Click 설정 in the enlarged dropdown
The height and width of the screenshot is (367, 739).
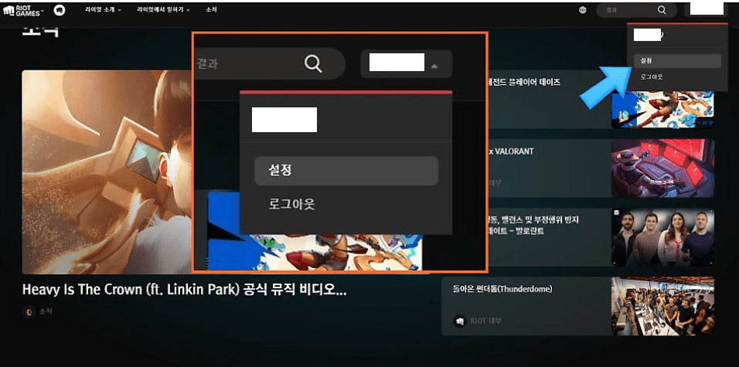[346, 171]
